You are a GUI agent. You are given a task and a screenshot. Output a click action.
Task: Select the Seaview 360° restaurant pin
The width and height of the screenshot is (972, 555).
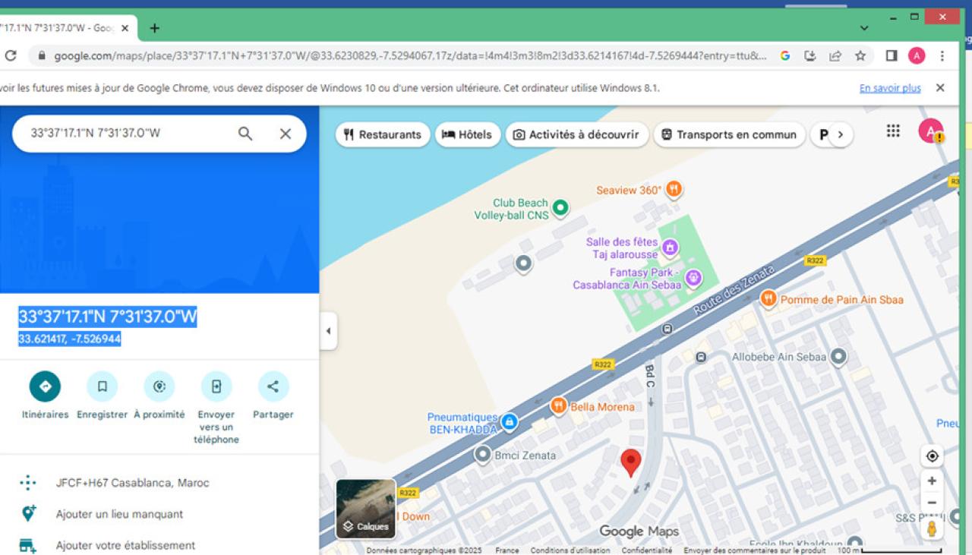(674, 189)
